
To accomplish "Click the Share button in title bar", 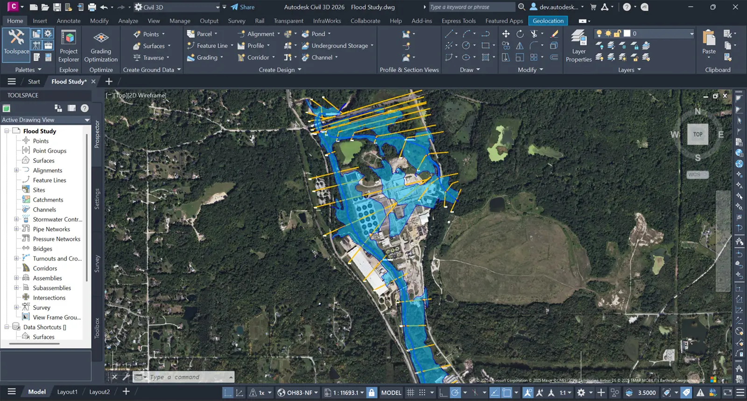I will 243,7.
